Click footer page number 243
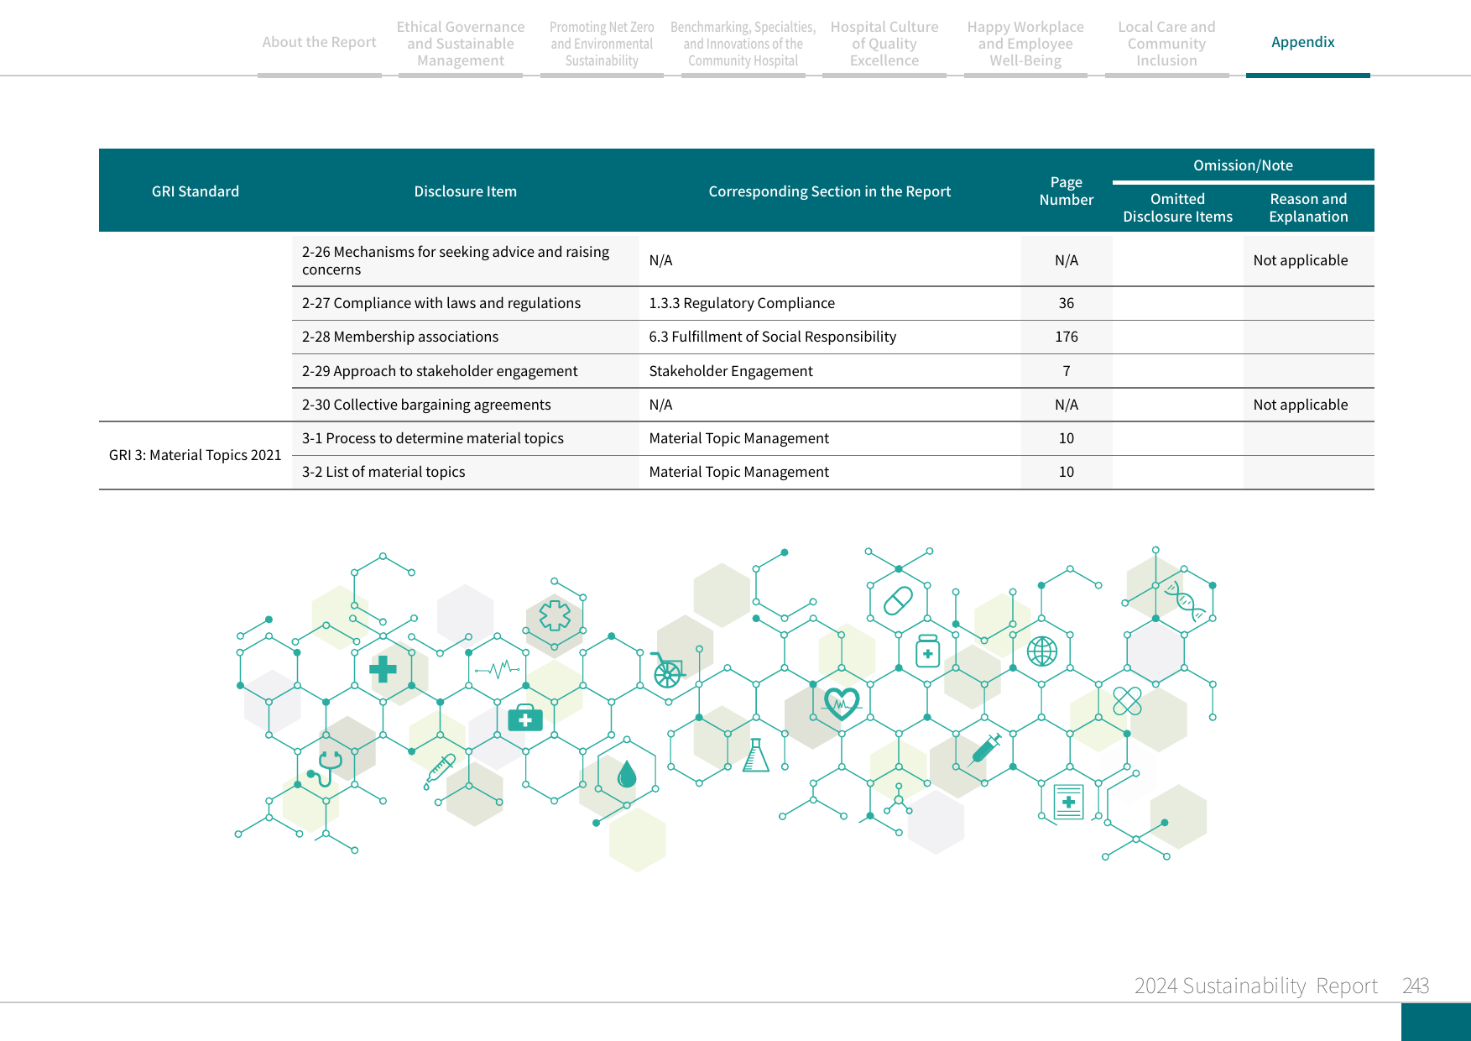 coord(1416,986)
